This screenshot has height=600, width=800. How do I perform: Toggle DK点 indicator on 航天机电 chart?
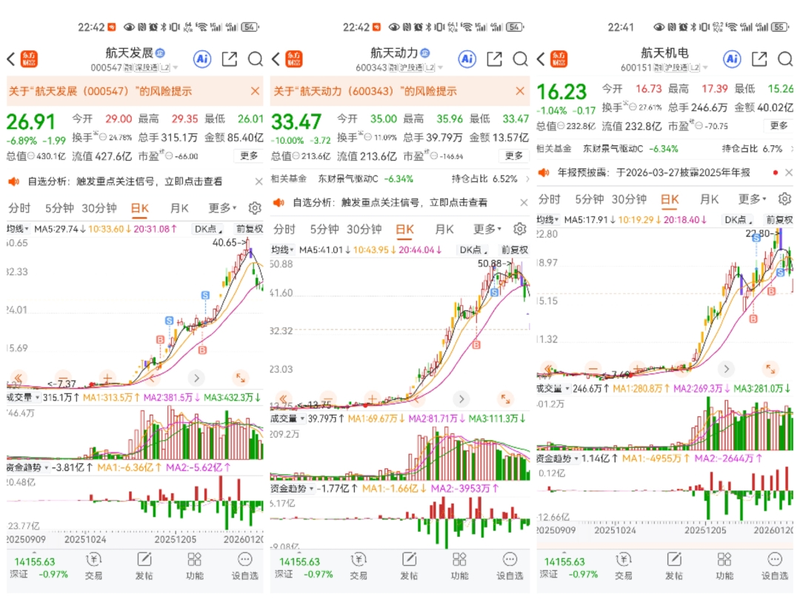pyautogui.click(x=739, y=219)
